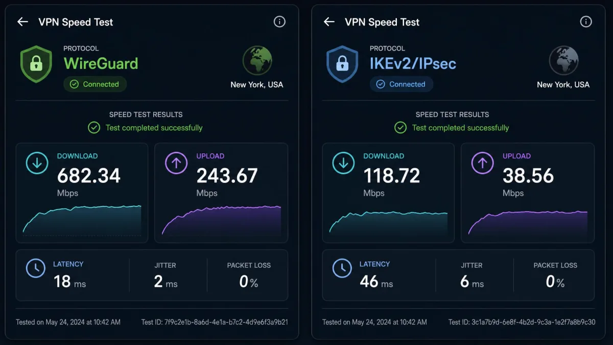Viewport: 613px width, 345px height.
Task: Click WireGuard's test completed checkmark icon
Action: point(93,128)
